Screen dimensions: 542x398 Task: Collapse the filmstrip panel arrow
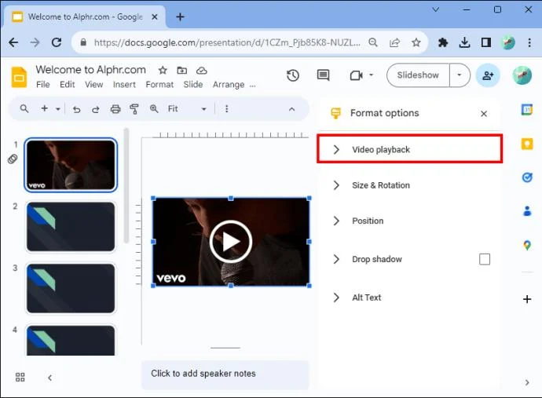click(49, 378)
